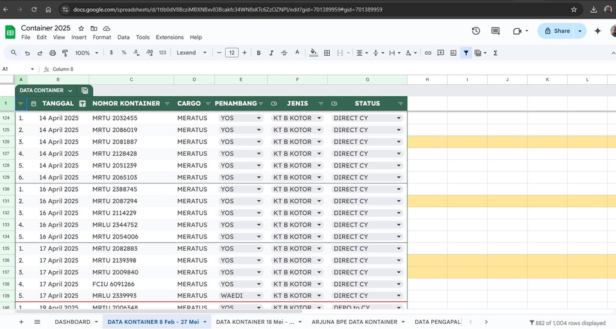Print the spreadsheet via printer icon
The height and width of the screenshot is (329, 616).
pyautogui.click(x=53, y=53)
